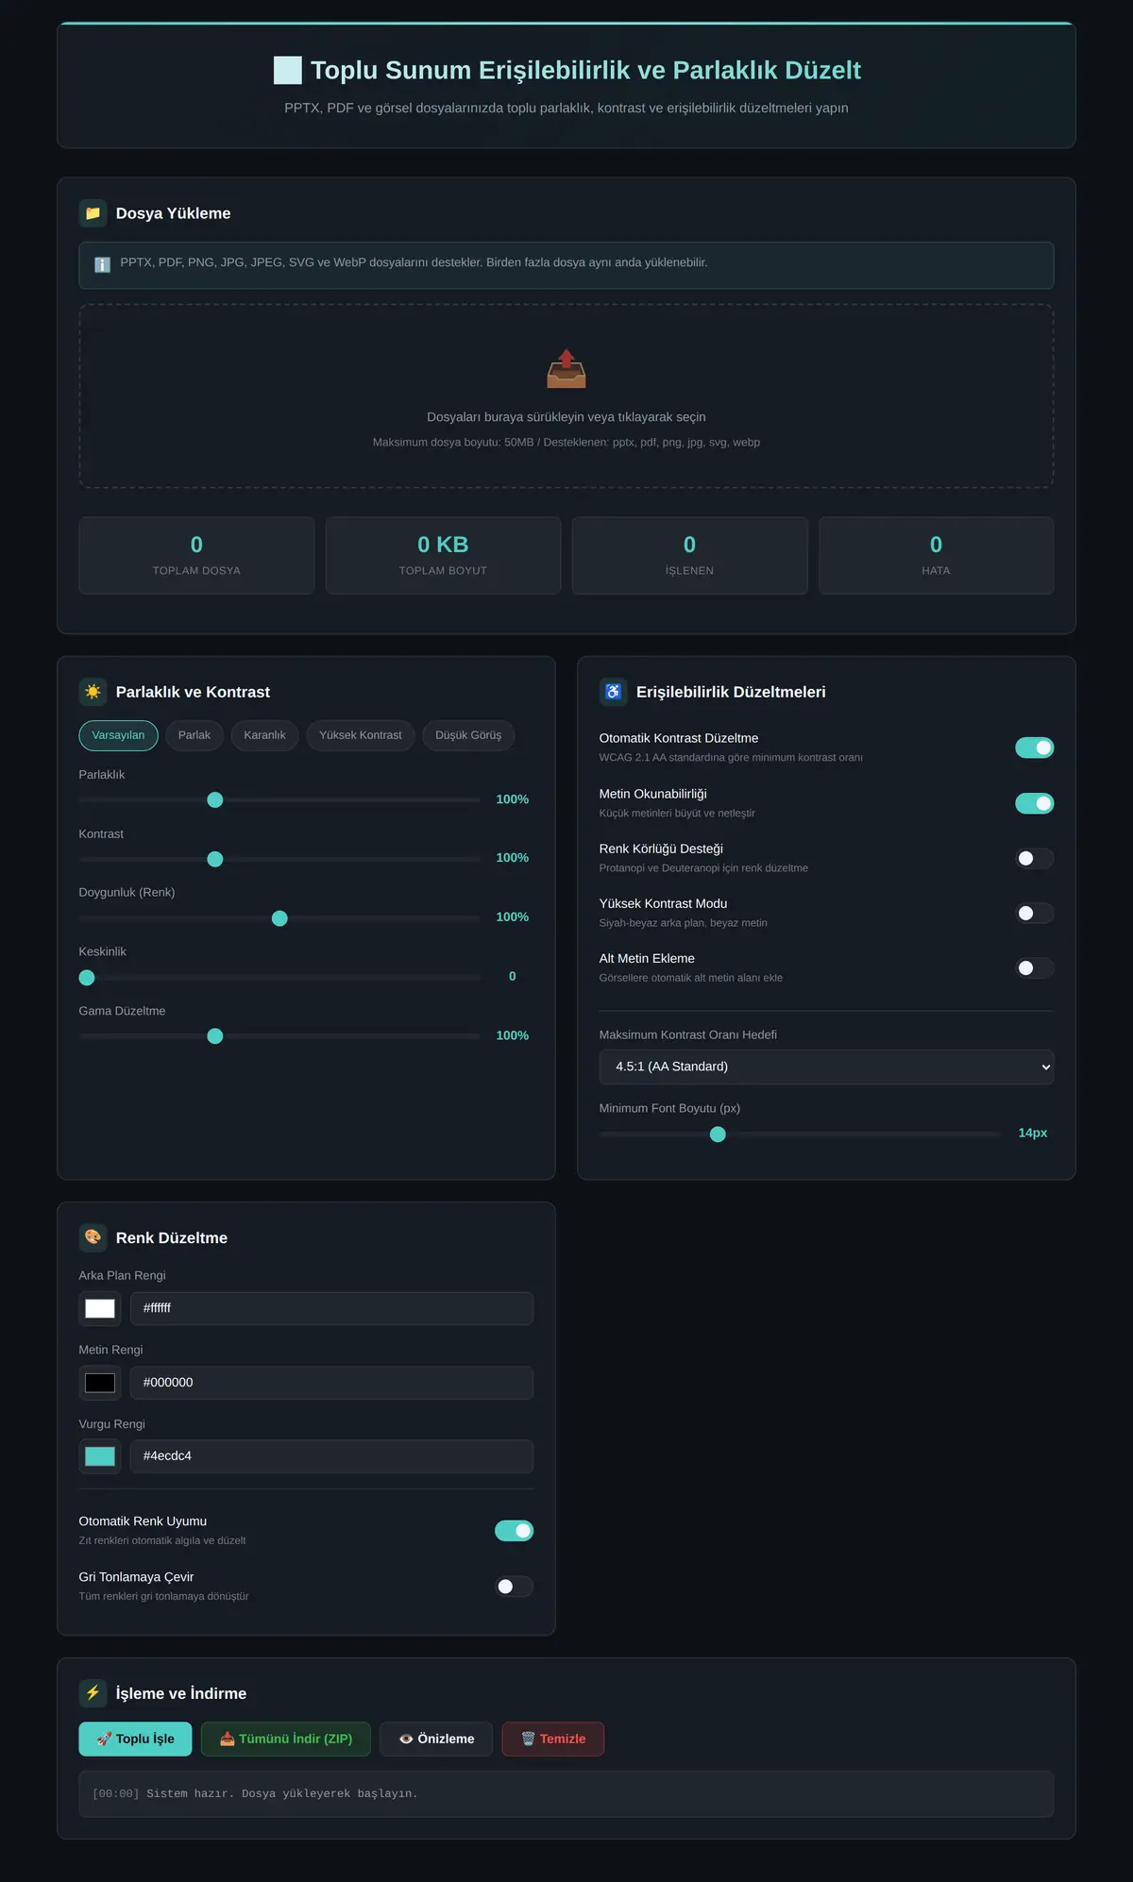The width and height of the screenshot is (1133, 1882).
Task: Choose the Karanlık preset chip
Action: 264,735
